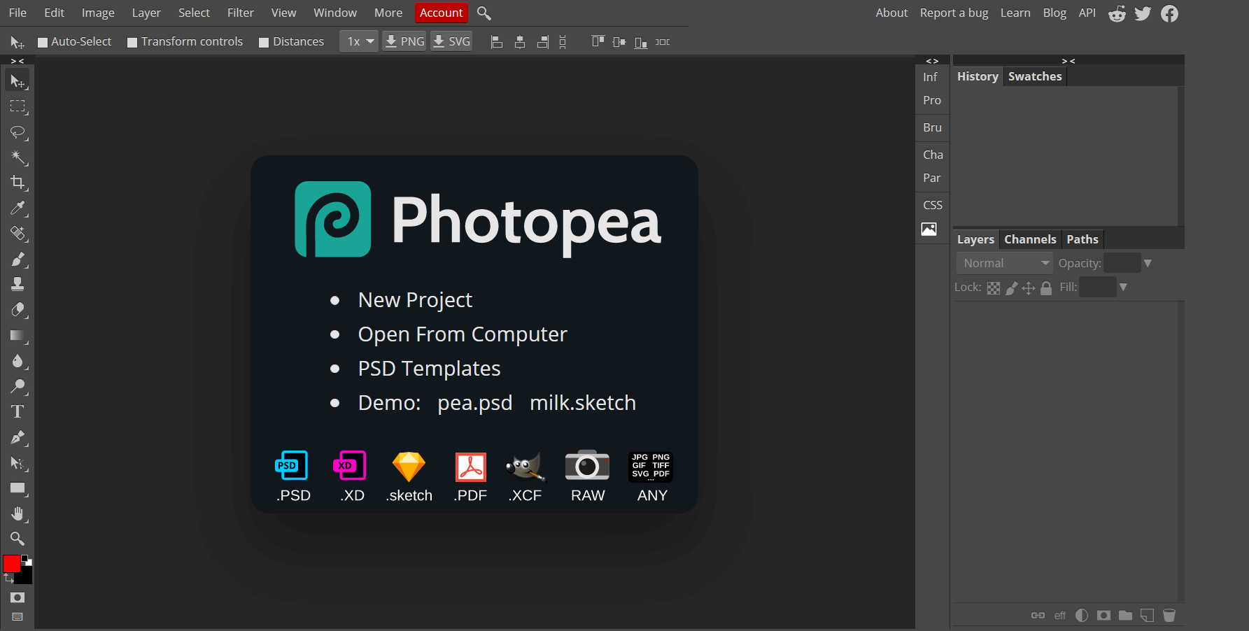Select the Pen tool
1249x631 pixels.
click(x=17, y=437)
